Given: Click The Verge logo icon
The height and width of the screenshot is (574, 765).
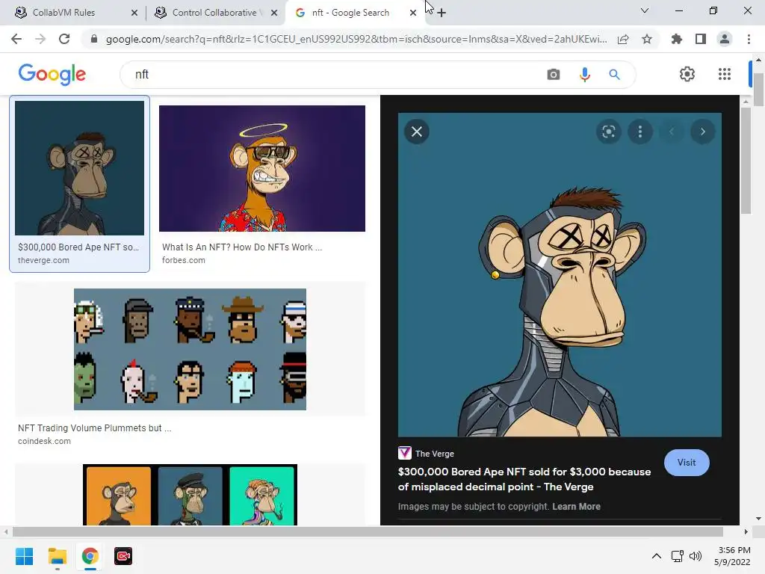Looking at the screenshot, I should (405, 454).
